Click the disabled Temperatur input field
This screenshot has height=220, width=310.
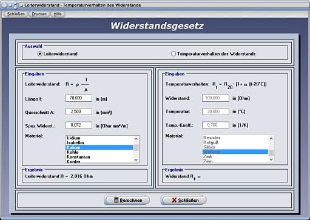point(215,112)
